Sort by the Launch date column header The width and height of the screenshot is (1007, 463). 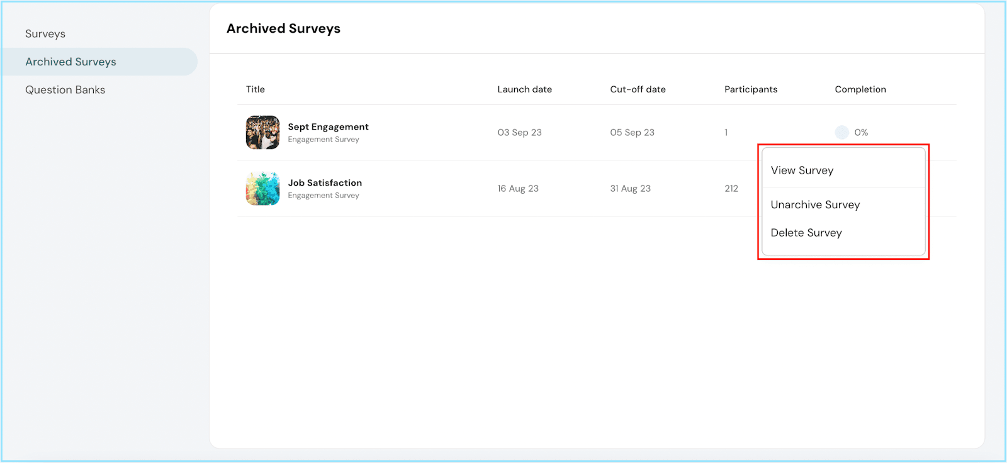(x=524, y=89)
